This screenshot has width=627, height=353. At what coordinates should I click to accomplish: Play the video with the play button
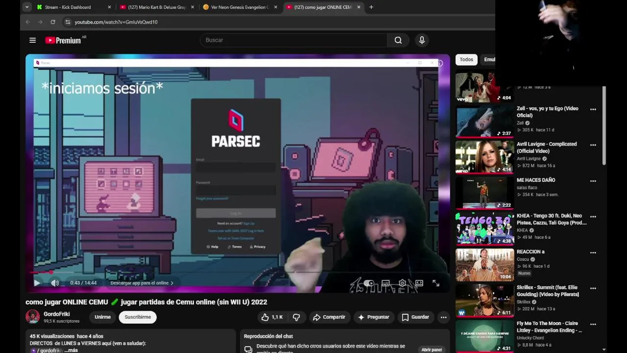pyautogui.click(x=37, y=283)
